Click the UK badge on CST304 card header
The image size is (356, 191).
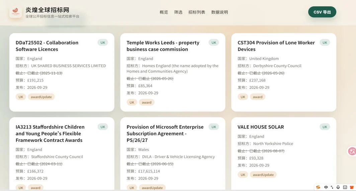coord(325,43)
